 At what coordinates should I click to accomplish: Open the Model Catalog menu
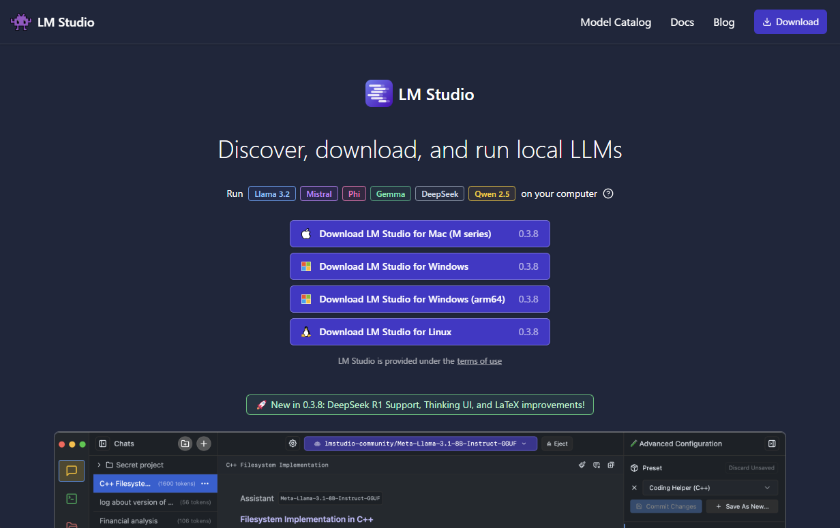[x=616, y=22]
